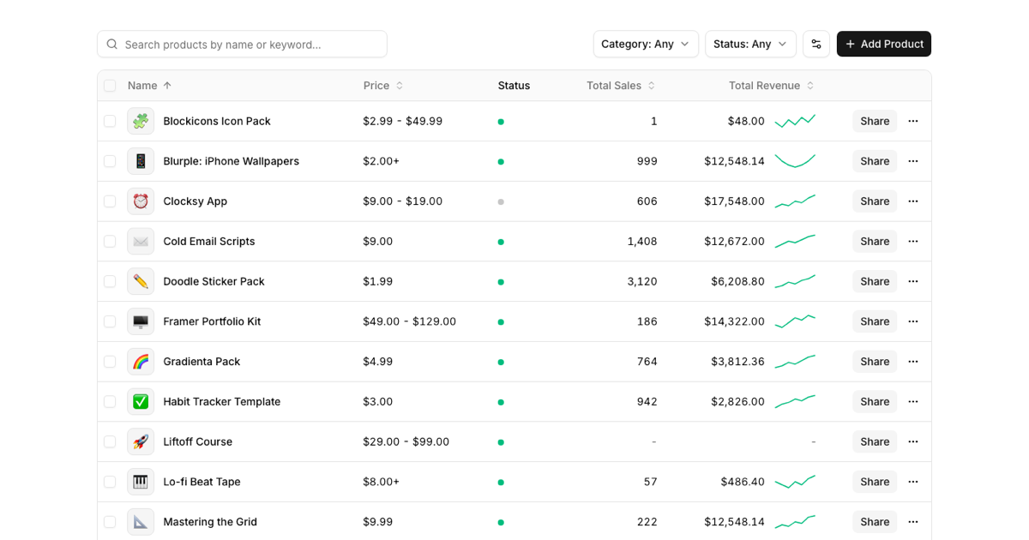Select Blurple: iPhone Wallpapers row checkbox
1029x540 pixels.
coord(110,161)
